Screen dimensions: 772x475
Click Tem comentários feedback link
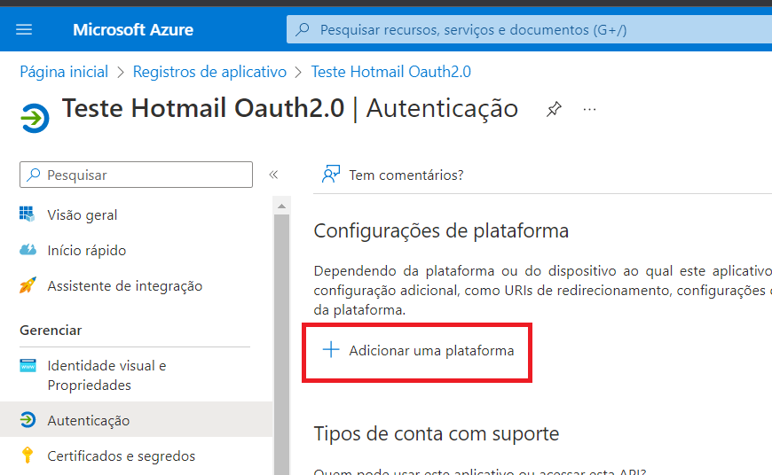tap(406, 175)
